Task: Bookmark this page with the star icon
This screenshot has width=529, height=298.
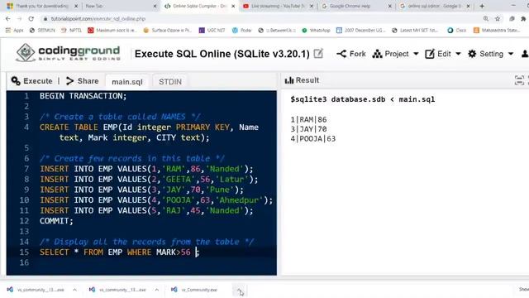Action: [498, 19]
